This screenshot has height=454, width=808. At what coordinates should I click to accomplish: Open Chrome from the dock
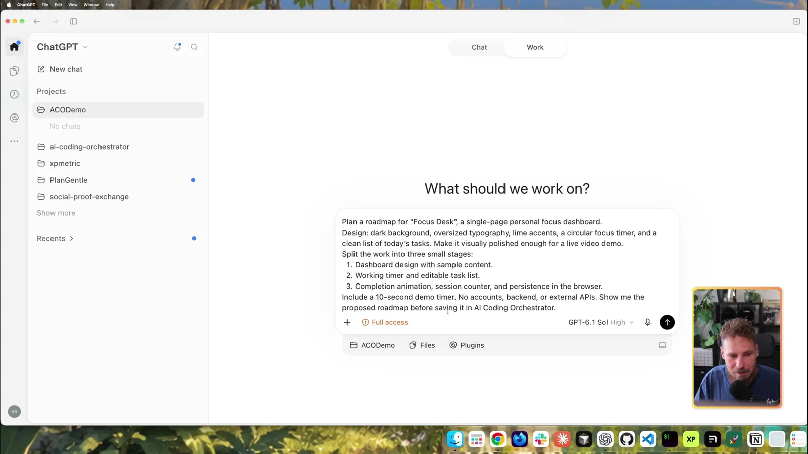coord(498,439)
